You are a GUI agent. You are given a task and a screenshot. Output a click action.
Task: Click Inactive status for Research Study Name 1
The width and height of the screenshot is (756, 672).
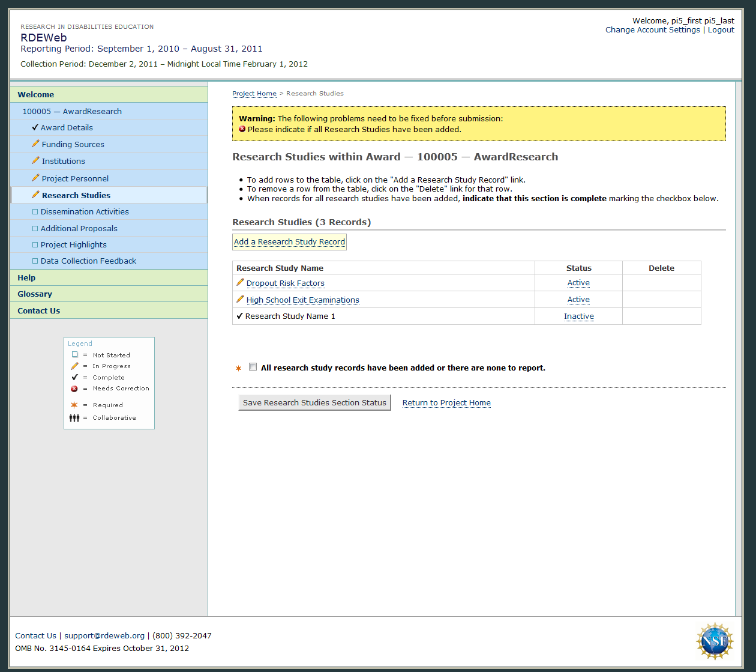coord(578,316)
